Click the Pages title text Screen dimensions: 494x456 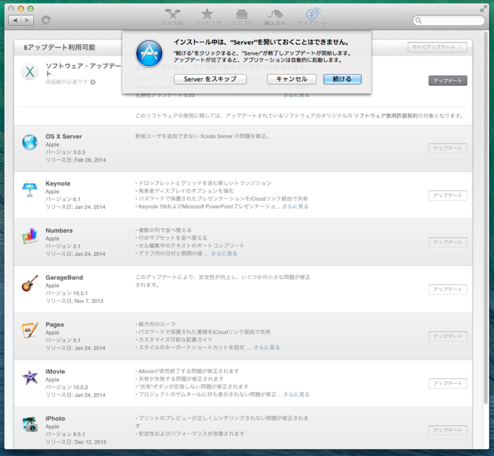point(54,325)
